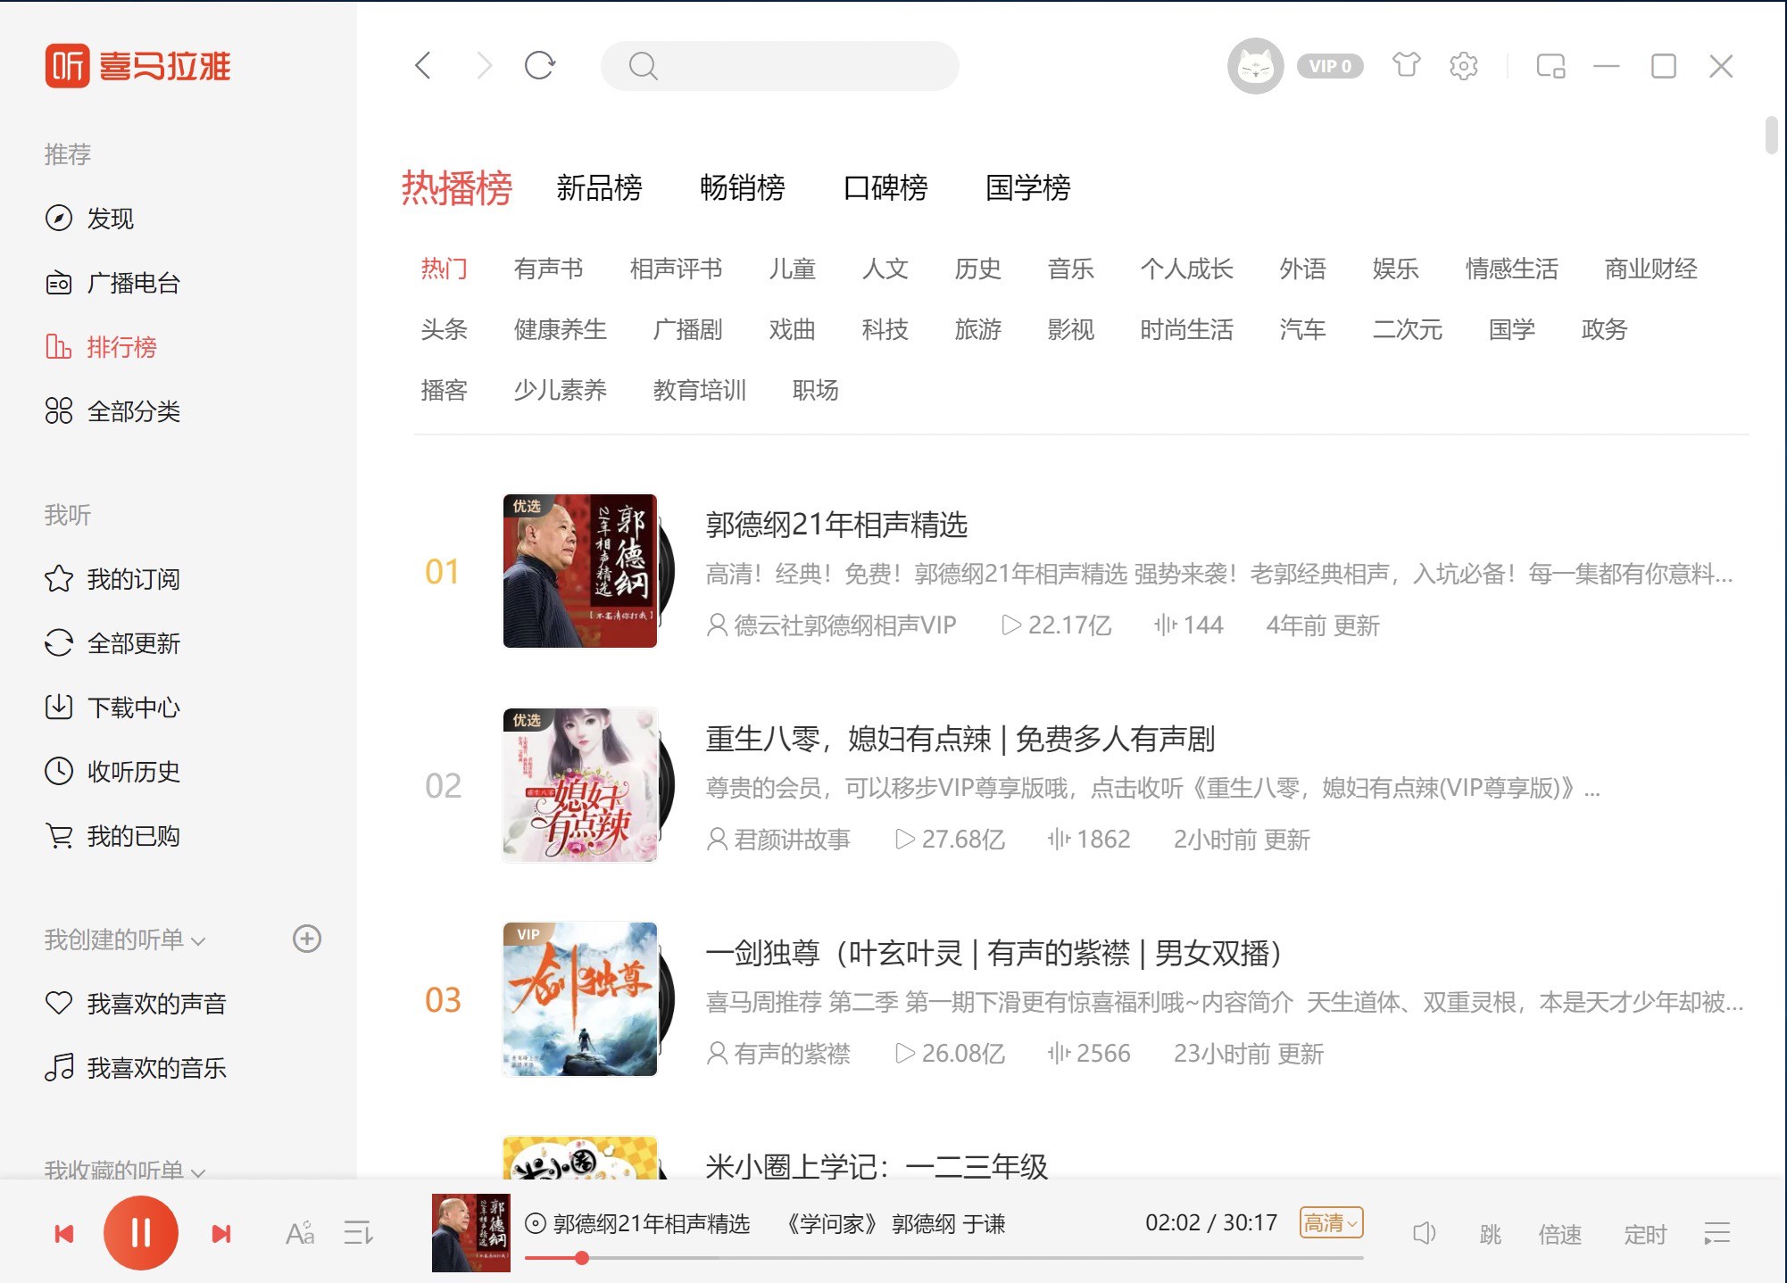Open the 郭德纲21年相声精选 album title
Viewport: 1787px width, 1283px height.
[835, 525]
